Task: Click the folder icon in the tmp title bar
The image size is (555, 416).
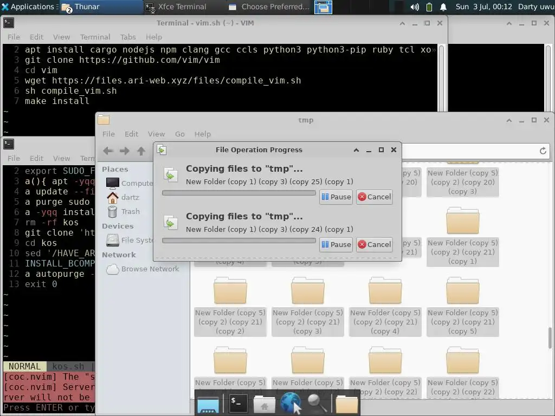Action: [x=104, y=120]
